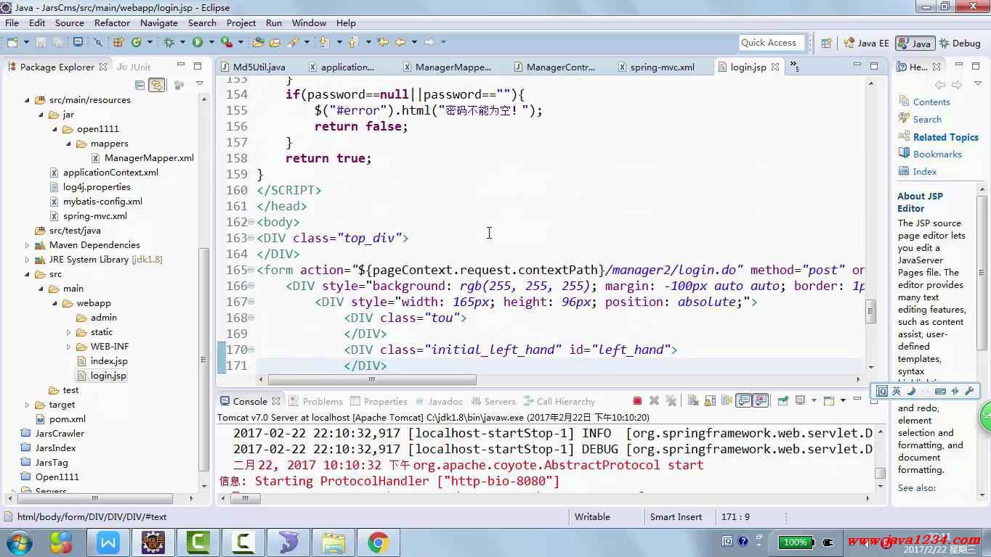The width and height of the screenshot is (991, 557).
Task: Open the Window menu
Action: 309,22
